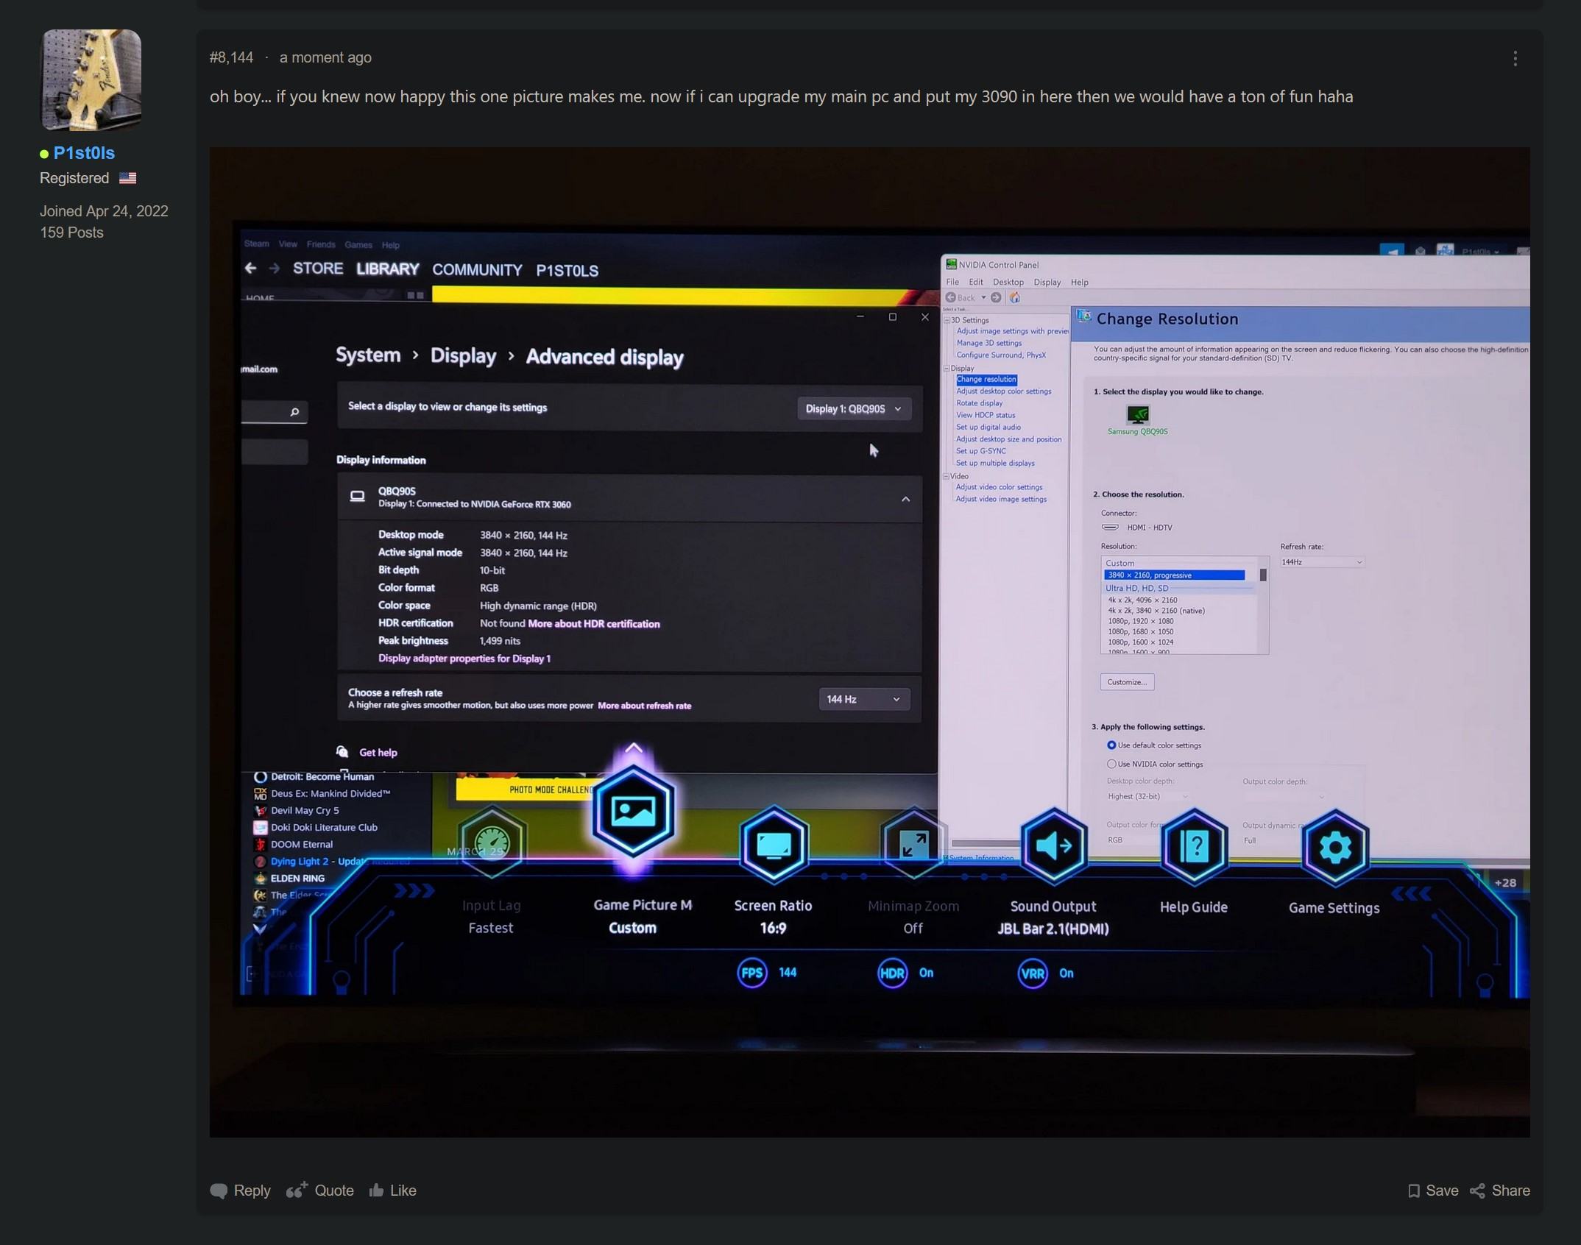Viewport: 1581px width, 1245px height.
Task: Open the Help Guide hexagon icon
Action: click(x=1194, y=847)
